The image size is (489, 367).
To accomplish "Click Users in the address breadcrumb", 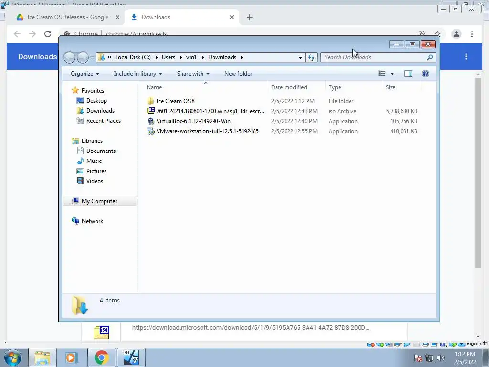I will (x=169, y=57).
